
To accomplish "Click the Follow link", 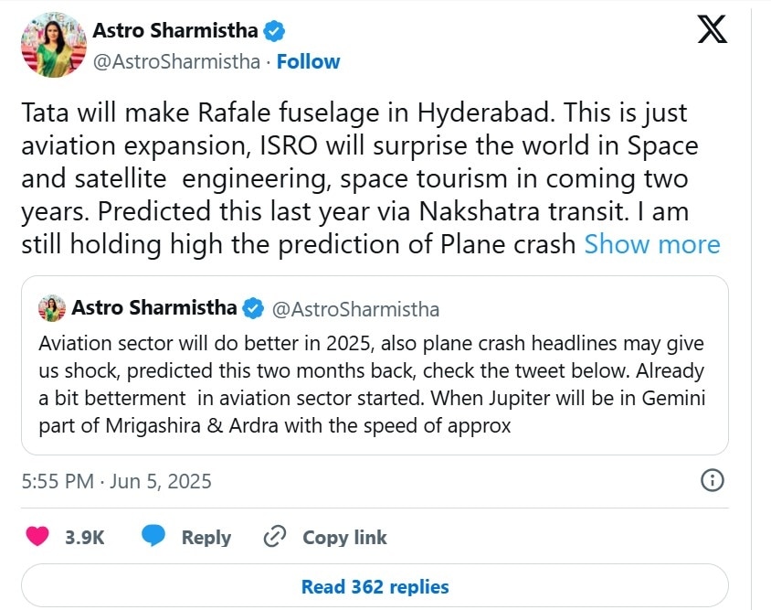I will (x=308, y=61).
